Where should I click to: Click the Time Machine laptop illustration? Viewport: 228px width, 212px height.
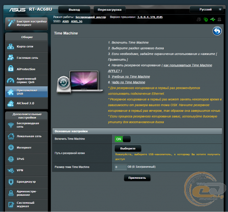79,82
